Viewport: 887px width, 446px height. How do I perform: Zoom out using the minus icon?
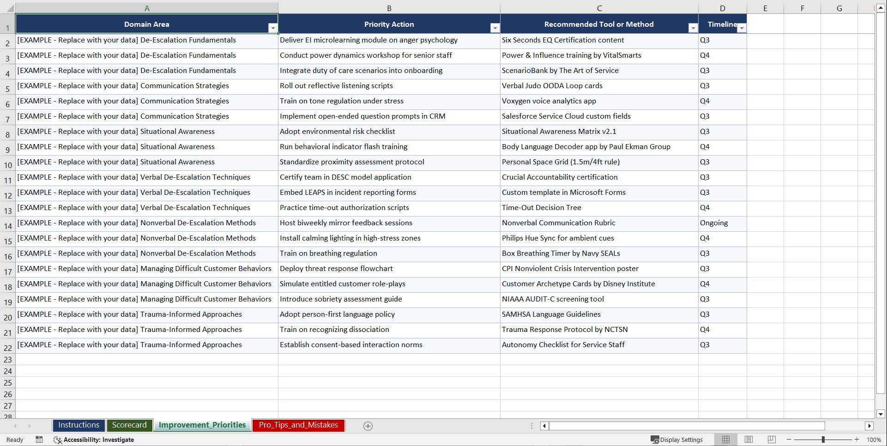pos(789,440)
